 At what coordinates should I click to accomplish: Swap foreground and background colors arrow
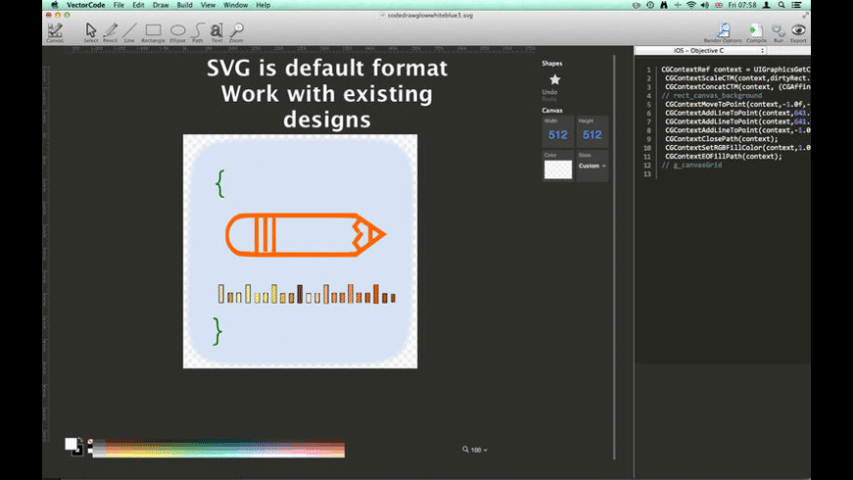pyautogui.click(x=80, y=439)
